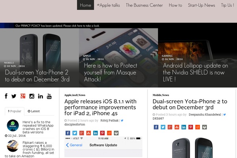Open the Start-Up News menu
Screen dimensions: 237x158
point(201,5)
